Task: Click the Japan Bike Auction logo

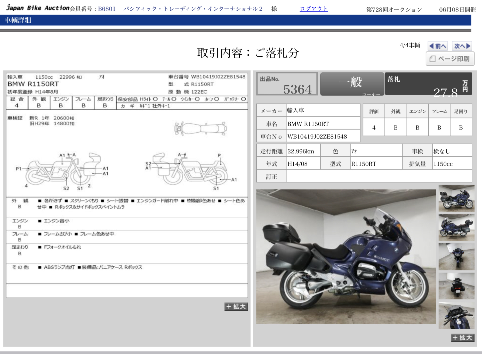Action: 38,8
